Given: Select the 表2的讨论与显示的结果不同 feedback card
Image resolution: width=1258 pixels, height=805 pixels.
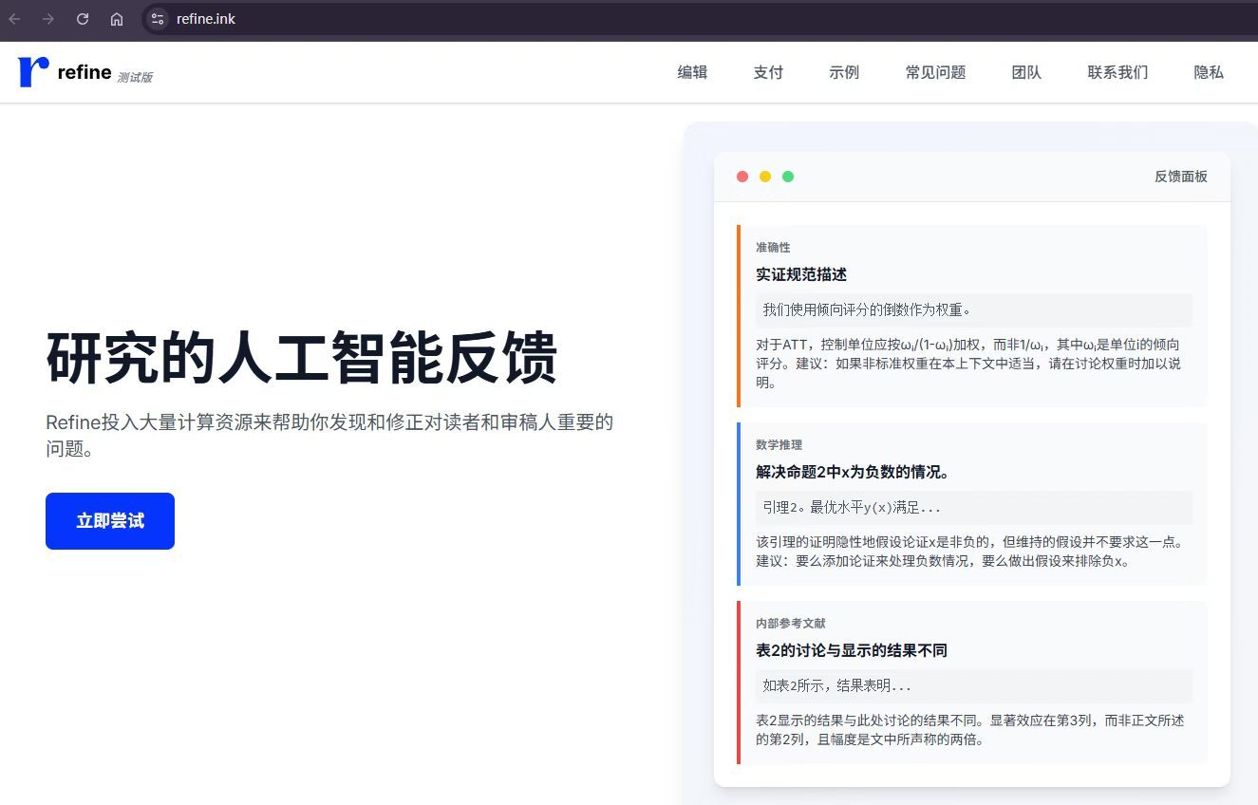Looking at the screenshot, I should pos(972,683).
